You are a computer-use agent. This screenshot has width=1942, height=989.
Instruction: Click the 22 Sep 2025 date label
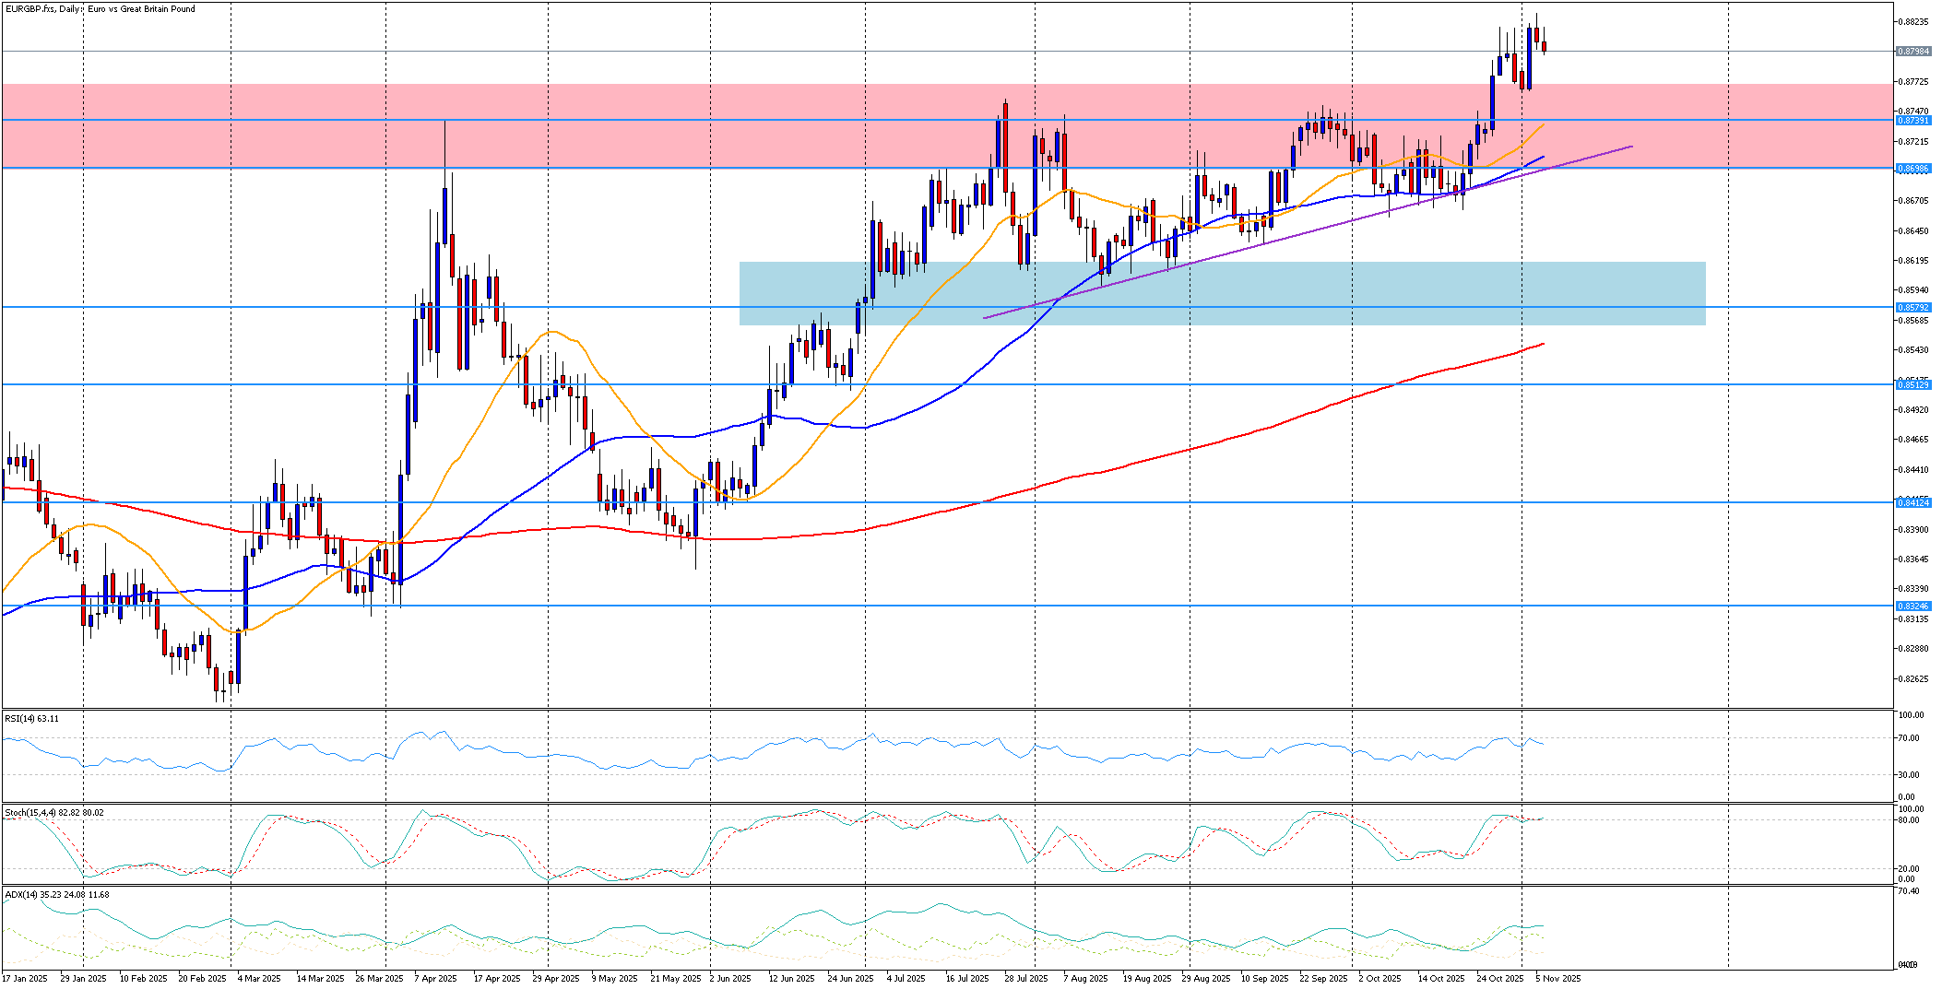1324,979
